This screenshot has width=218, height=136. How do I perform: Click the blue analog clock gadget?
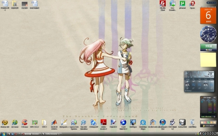pyautogui.click(x=208, y=34)
